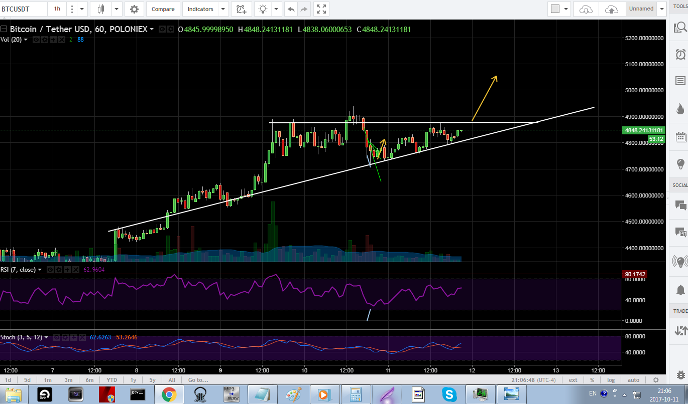688x404 pixels.
Task: Open chart properties gear icon
Action: [x=134, y=9]
